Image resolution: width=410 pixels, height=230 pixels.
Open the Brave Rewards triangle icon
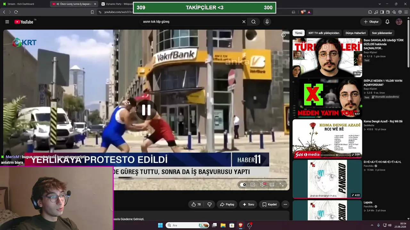tap(309, 12)
